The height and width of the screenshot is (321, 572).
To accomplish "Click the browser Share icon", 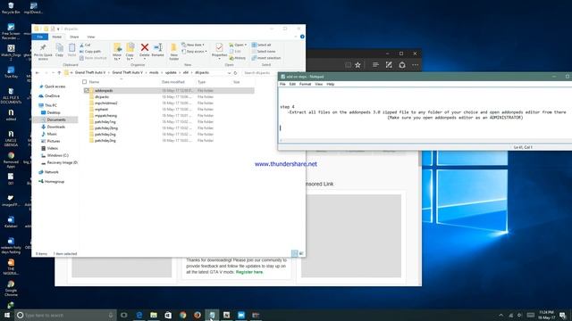I will [402, 65].
